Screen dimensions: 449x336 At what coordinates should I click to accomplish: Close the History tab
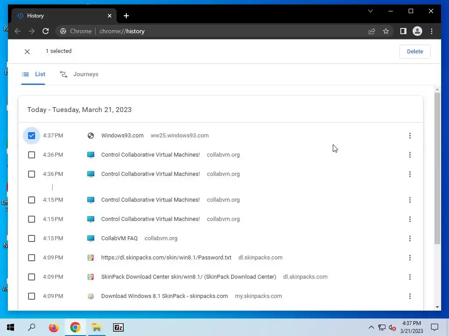(109, 16)
